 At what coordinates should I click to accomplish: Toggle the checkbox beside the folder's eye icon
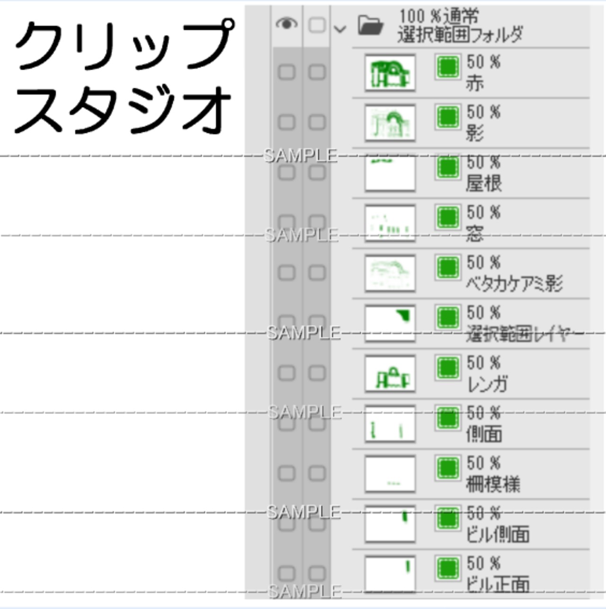pos(317,25)
